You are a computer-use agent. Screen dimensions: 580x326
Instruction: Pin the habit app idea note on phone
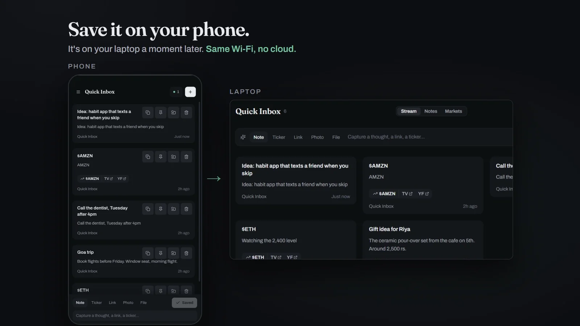tap(161, 113)
